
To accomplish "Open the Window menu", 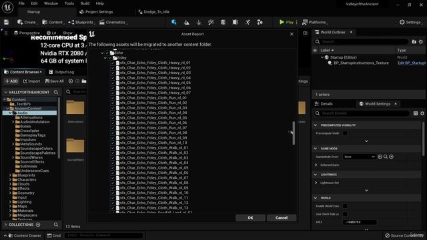I will point(51,3).
